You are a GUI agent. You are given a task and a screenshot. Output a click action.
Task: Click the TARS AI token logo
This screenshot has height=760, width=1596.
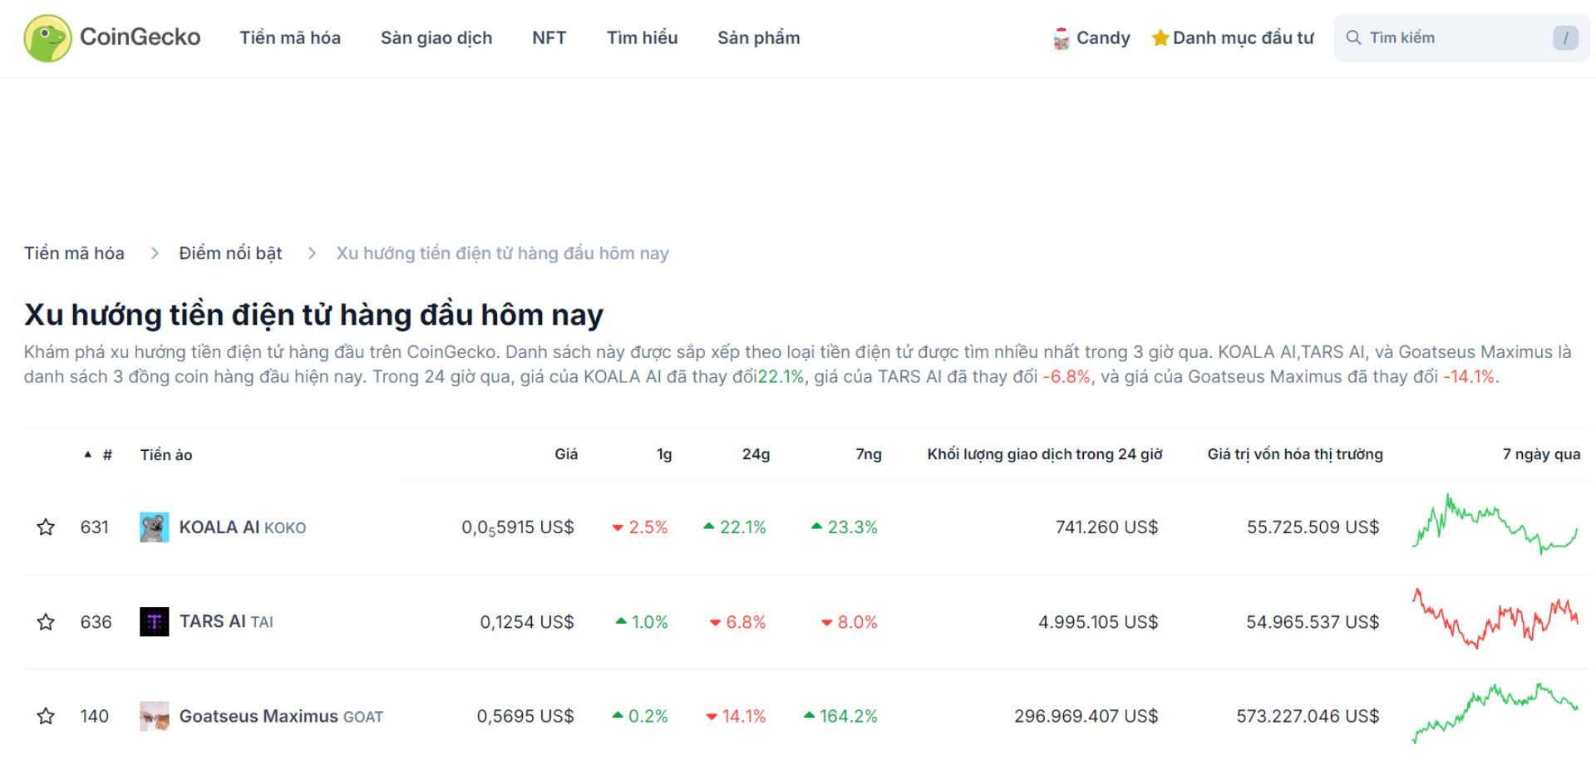[153, 621]
